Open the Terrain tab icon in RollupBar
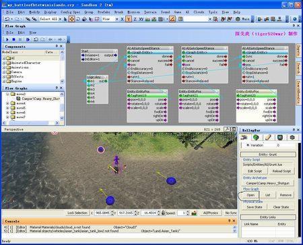This screenshot has height=245, width=303. coord(256,137)
